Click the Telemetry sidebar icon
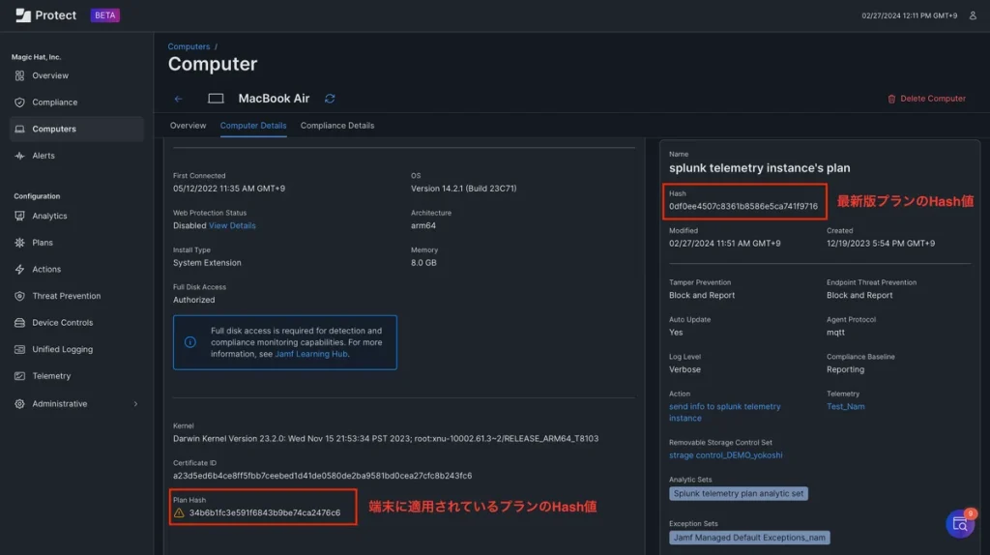Viewport: 990px width, 555px height. [x=19, y=376]
